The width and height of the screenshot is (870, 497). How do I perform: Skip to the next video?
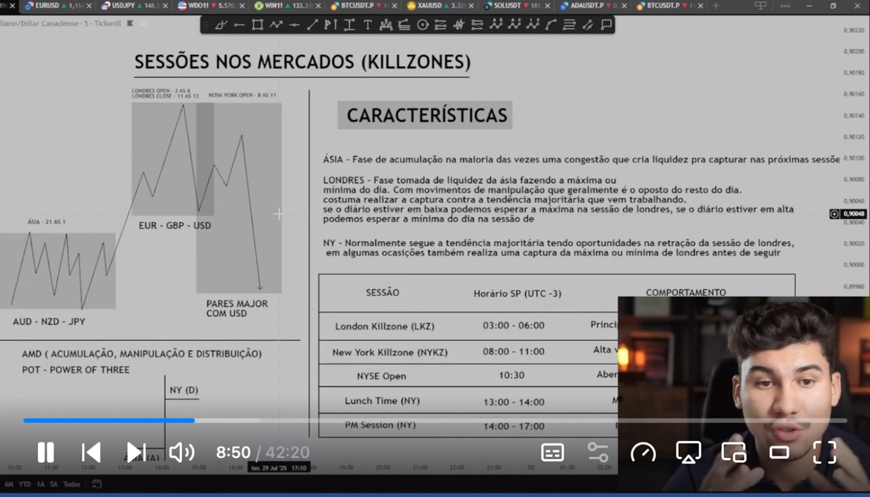coord(136,452)
